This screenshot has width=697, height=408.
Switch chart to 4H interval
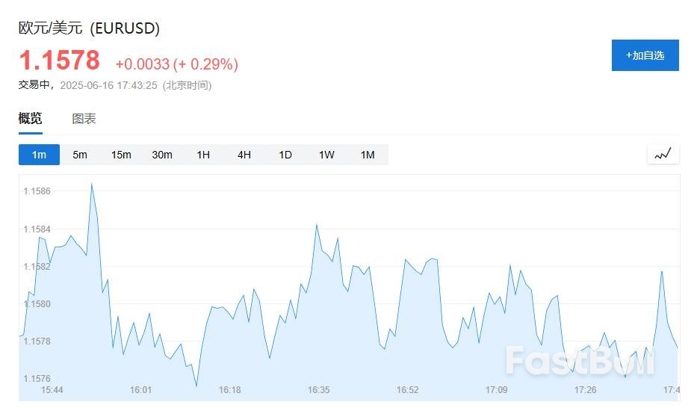click(244, 155)
